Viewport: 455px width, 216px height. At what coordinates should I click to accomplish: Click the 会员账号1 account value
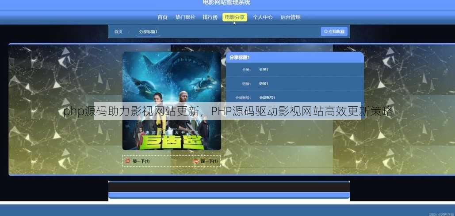(x=267, y=97)
